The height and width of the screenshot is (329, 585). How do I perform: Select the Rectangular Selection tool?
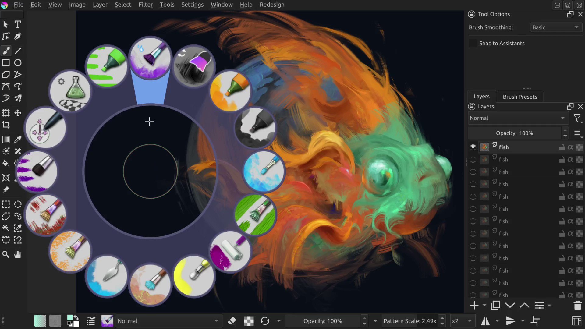[6, 204]
